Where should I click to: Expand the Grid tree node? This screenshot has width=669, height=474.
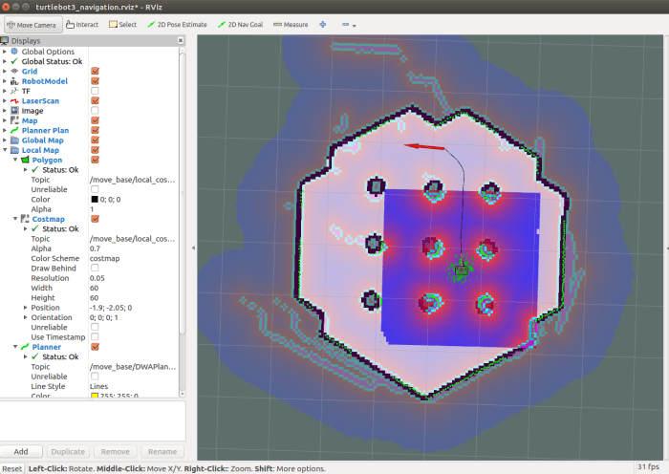[x=5, y=72]
